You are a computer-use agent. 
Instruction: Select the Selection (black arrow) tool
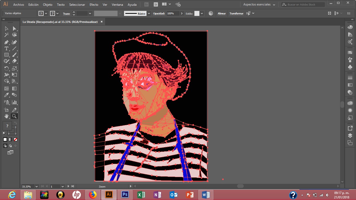click(x=7, y=28)
